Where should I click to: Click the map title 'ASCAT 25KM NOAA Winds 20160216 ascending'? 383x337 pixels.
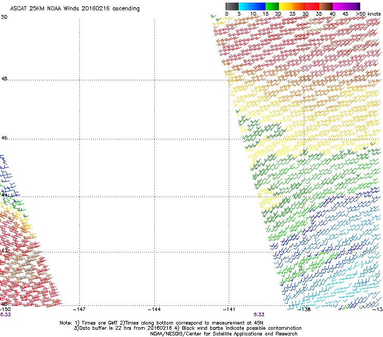pyautogui.click(x=75, y=9)
